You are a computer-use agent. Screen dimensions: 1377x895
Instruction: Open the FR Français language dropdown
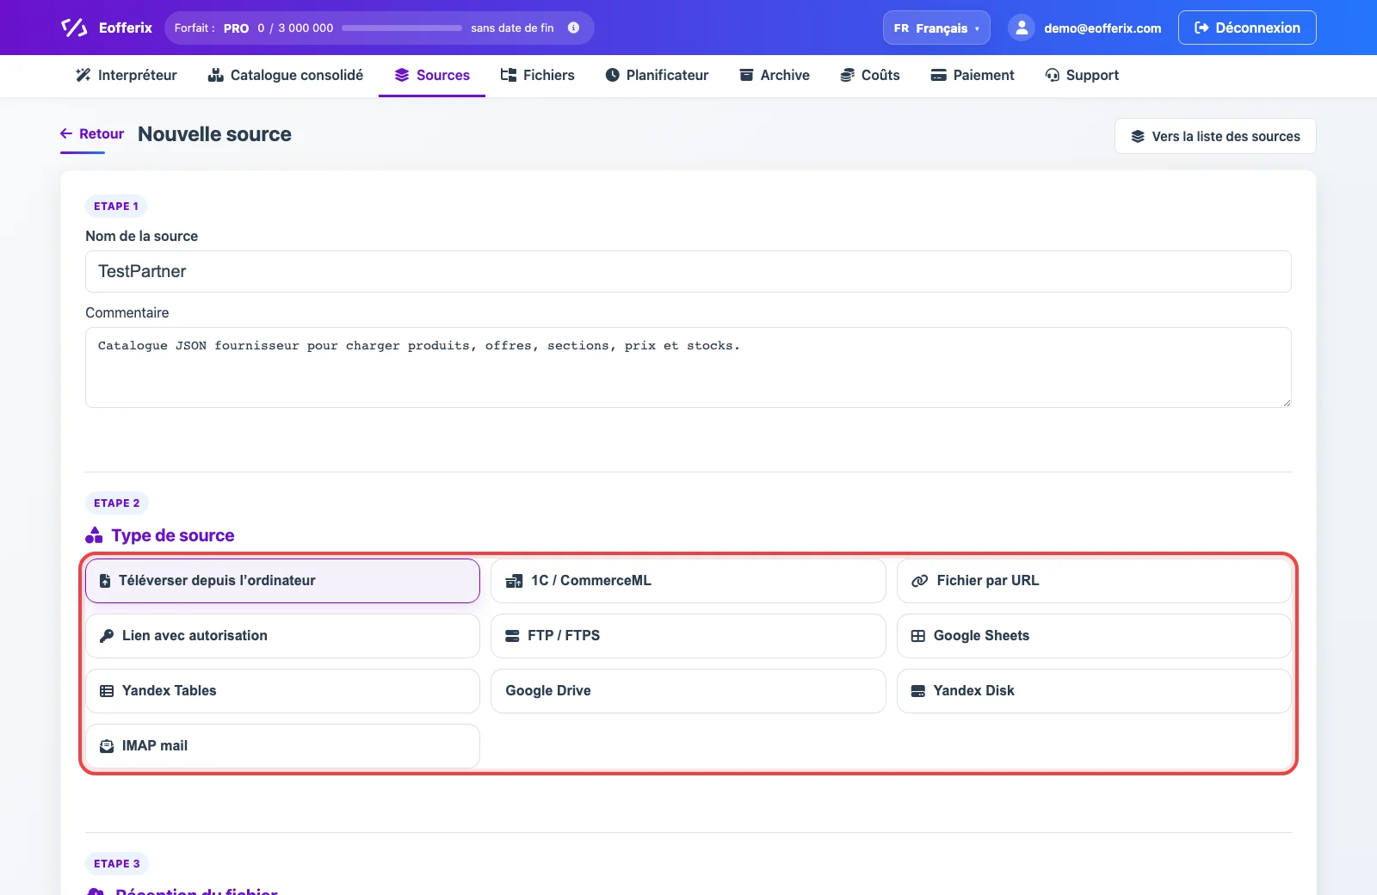click(x=936, y=28)
